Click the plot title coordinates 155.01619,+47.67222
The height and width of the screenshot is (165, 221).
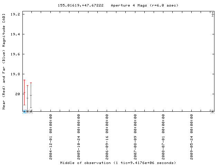click(x=80, y=5)
